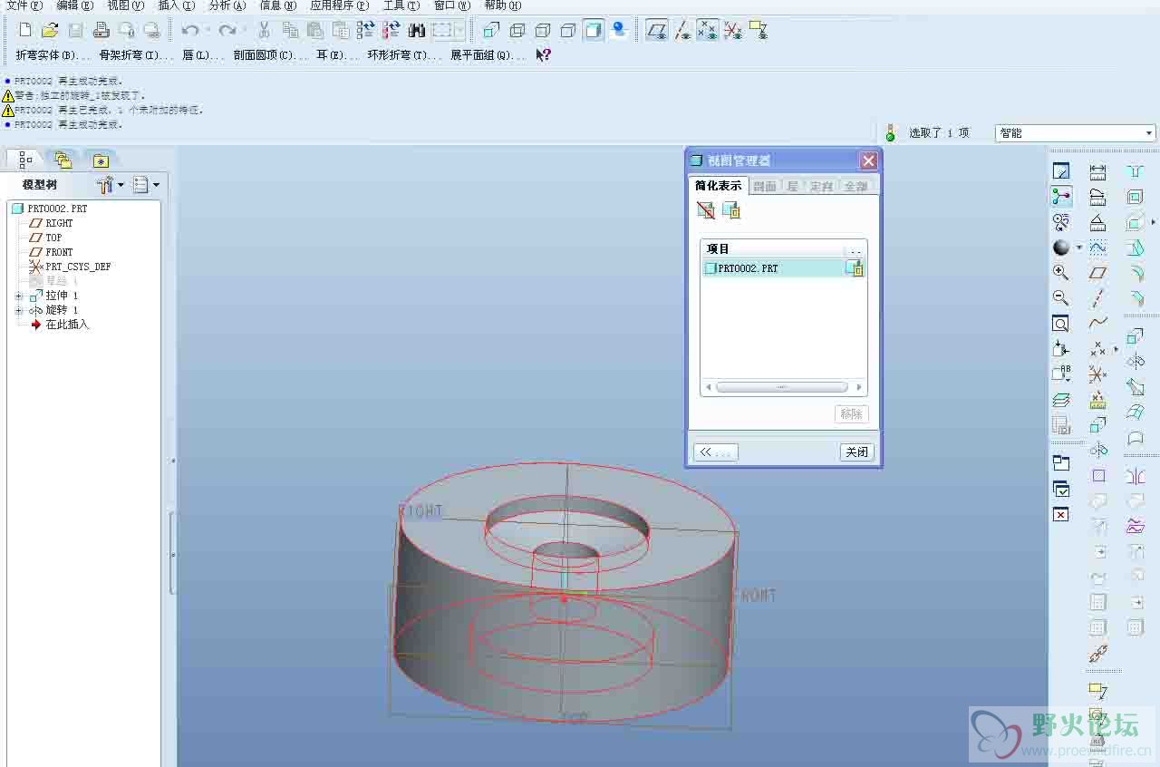This screenshot has height=767, width=1160.
Task: Select hidden line display style
Action: click(543, 31)
